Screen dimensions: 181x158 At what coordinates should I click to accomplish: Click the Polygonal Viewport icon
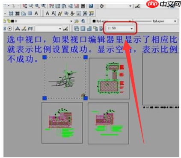pos(89,29)
